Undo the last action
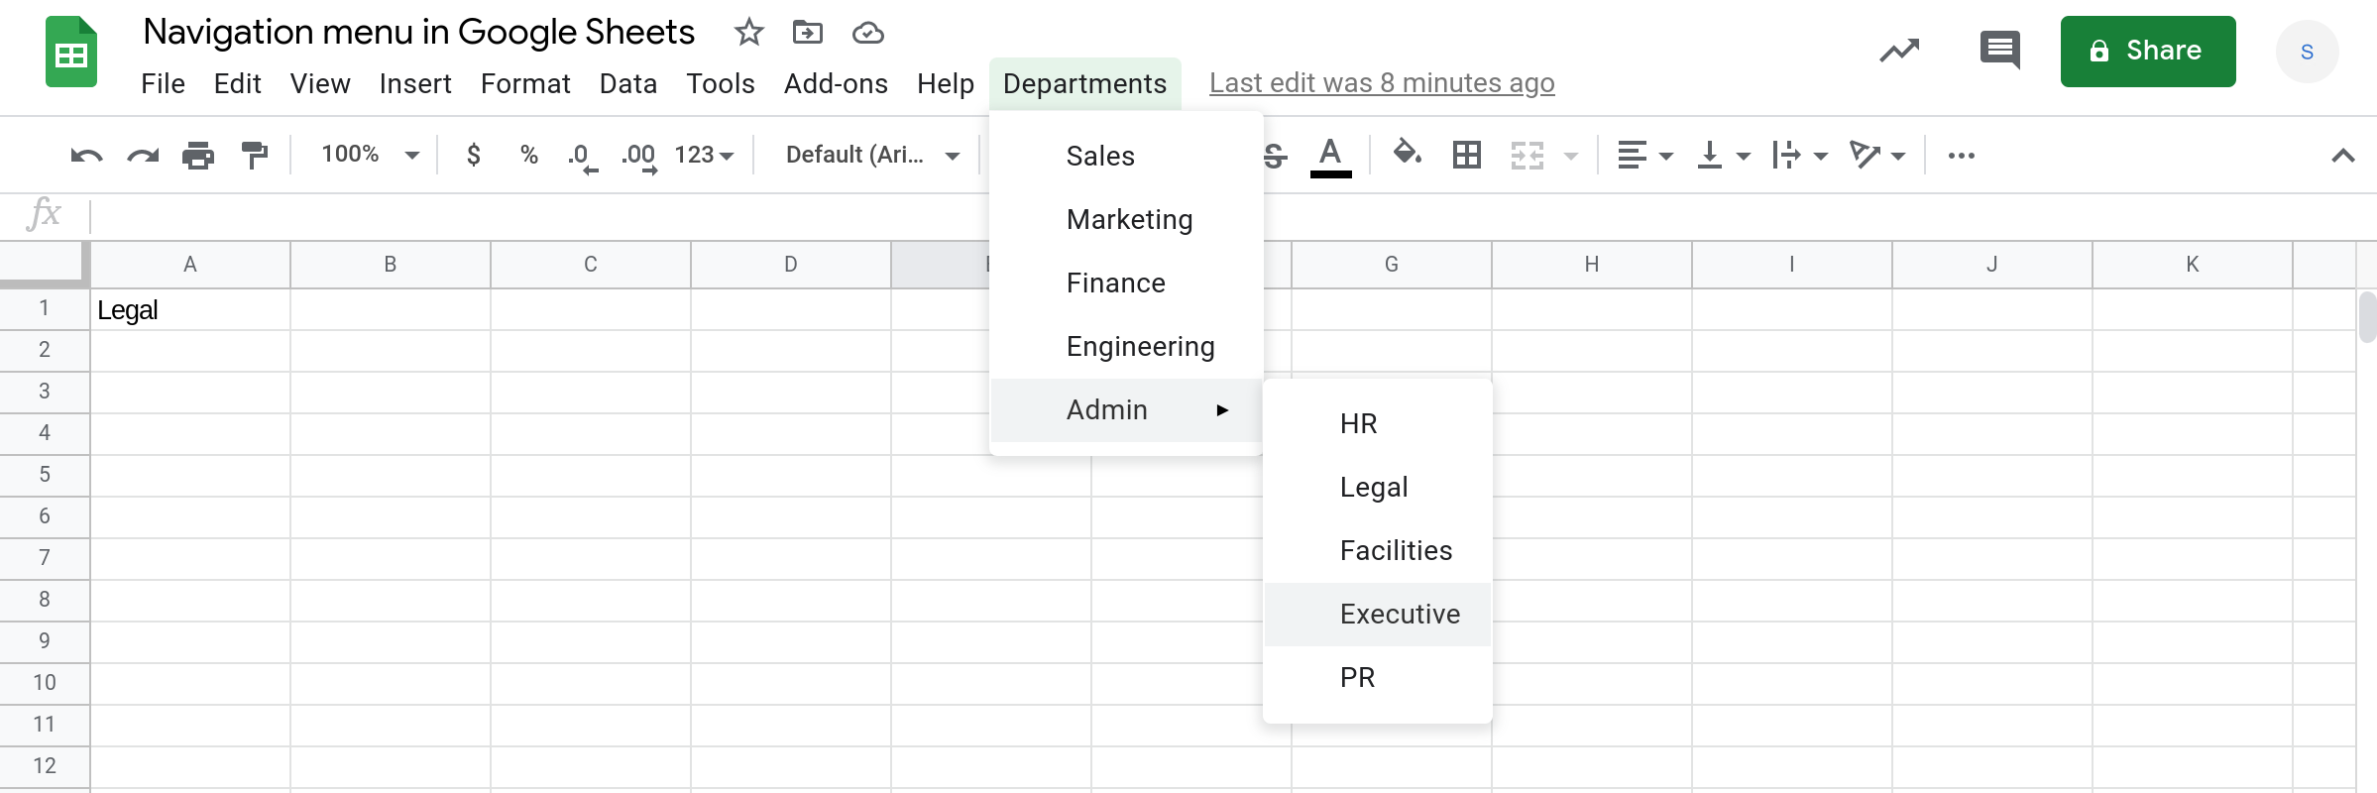Viewport: 2377px width, 793px height. pyautogui.click(x=86, y=156)
